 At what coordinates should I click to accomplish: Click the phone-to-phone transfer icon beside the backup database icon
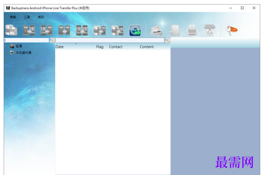[29, 30]
